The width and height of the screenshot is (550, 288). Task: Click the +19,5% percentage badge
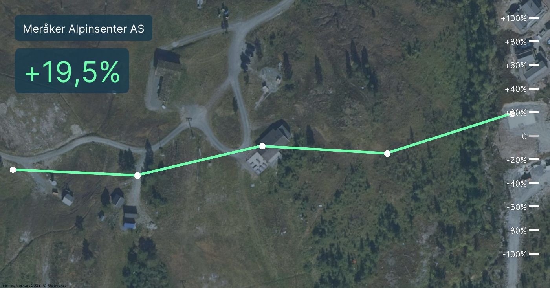click(72, 72)
